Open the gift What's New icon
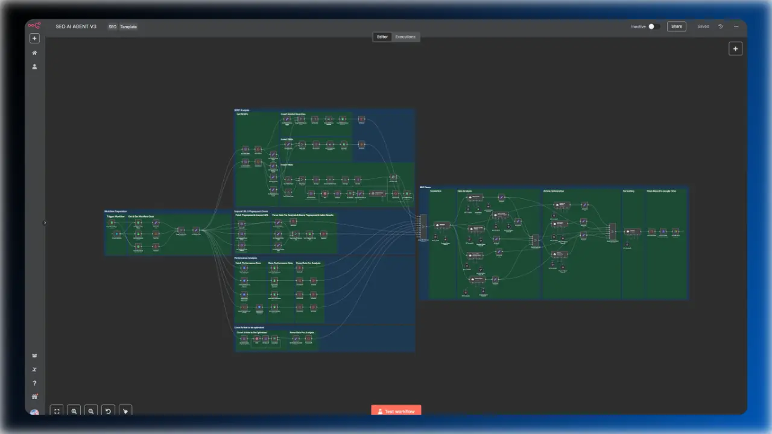Viewport: 772px width, 434px height. (x=34, y=397)
